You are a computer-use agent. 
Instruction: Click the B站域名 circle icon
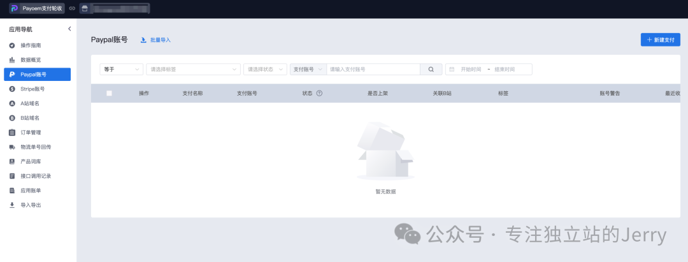point(12,118)
